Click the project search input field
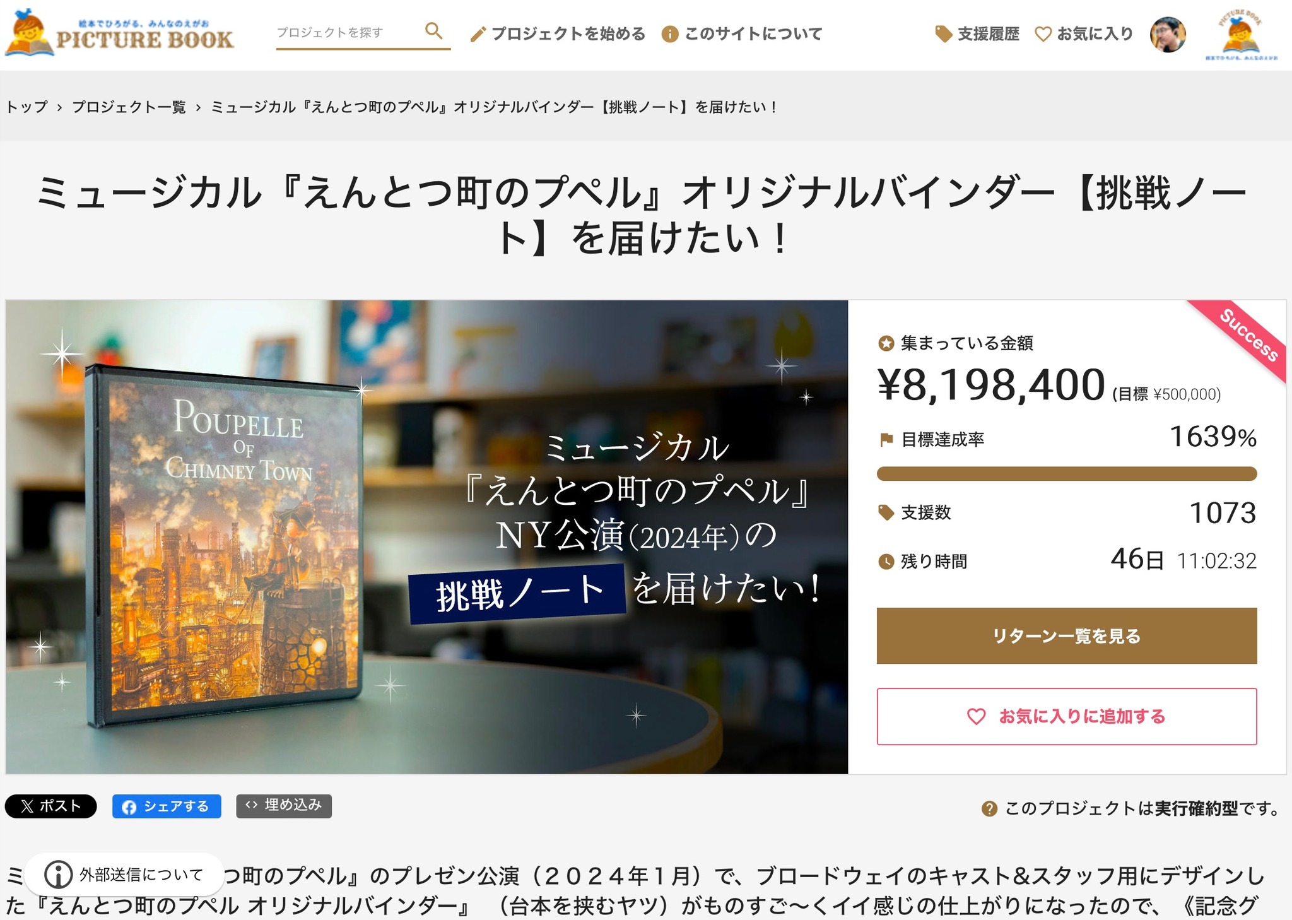The height and width of the screenshot is (920, 1292). pyautogui.click(x=348, y=32)
